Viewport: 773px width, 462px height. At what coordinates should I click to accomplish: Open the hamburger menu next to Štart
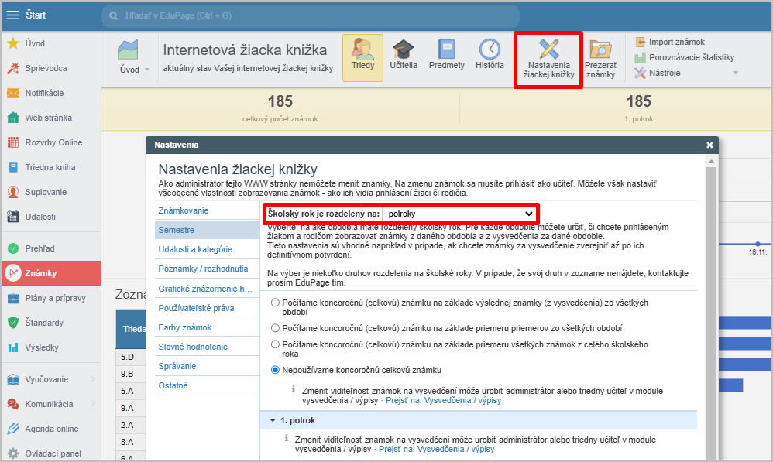pos(12,15)
